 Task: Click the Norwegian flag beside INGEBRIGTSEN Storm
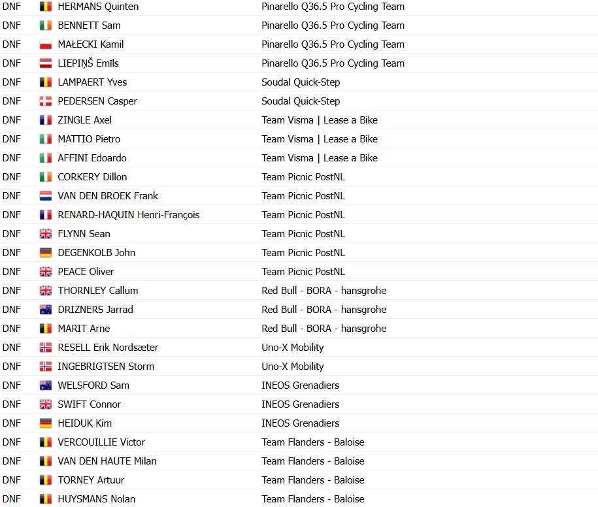click(x=45, y=367)
